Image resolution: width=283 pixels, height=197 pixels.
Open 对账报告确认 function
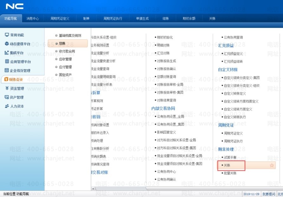coord(166,69)
